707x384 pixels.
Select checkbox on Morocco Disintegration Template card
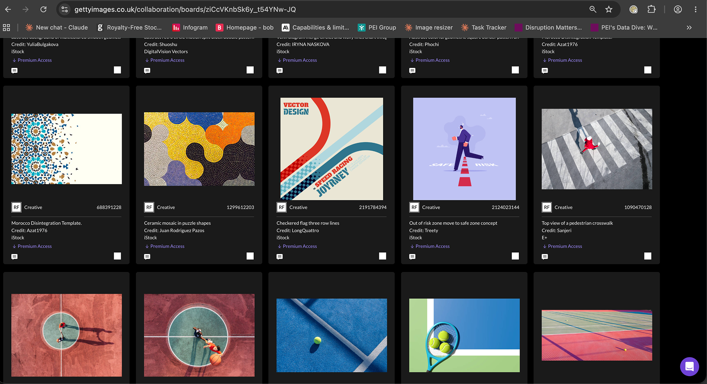pyautogui.click(x=117, y=256)
